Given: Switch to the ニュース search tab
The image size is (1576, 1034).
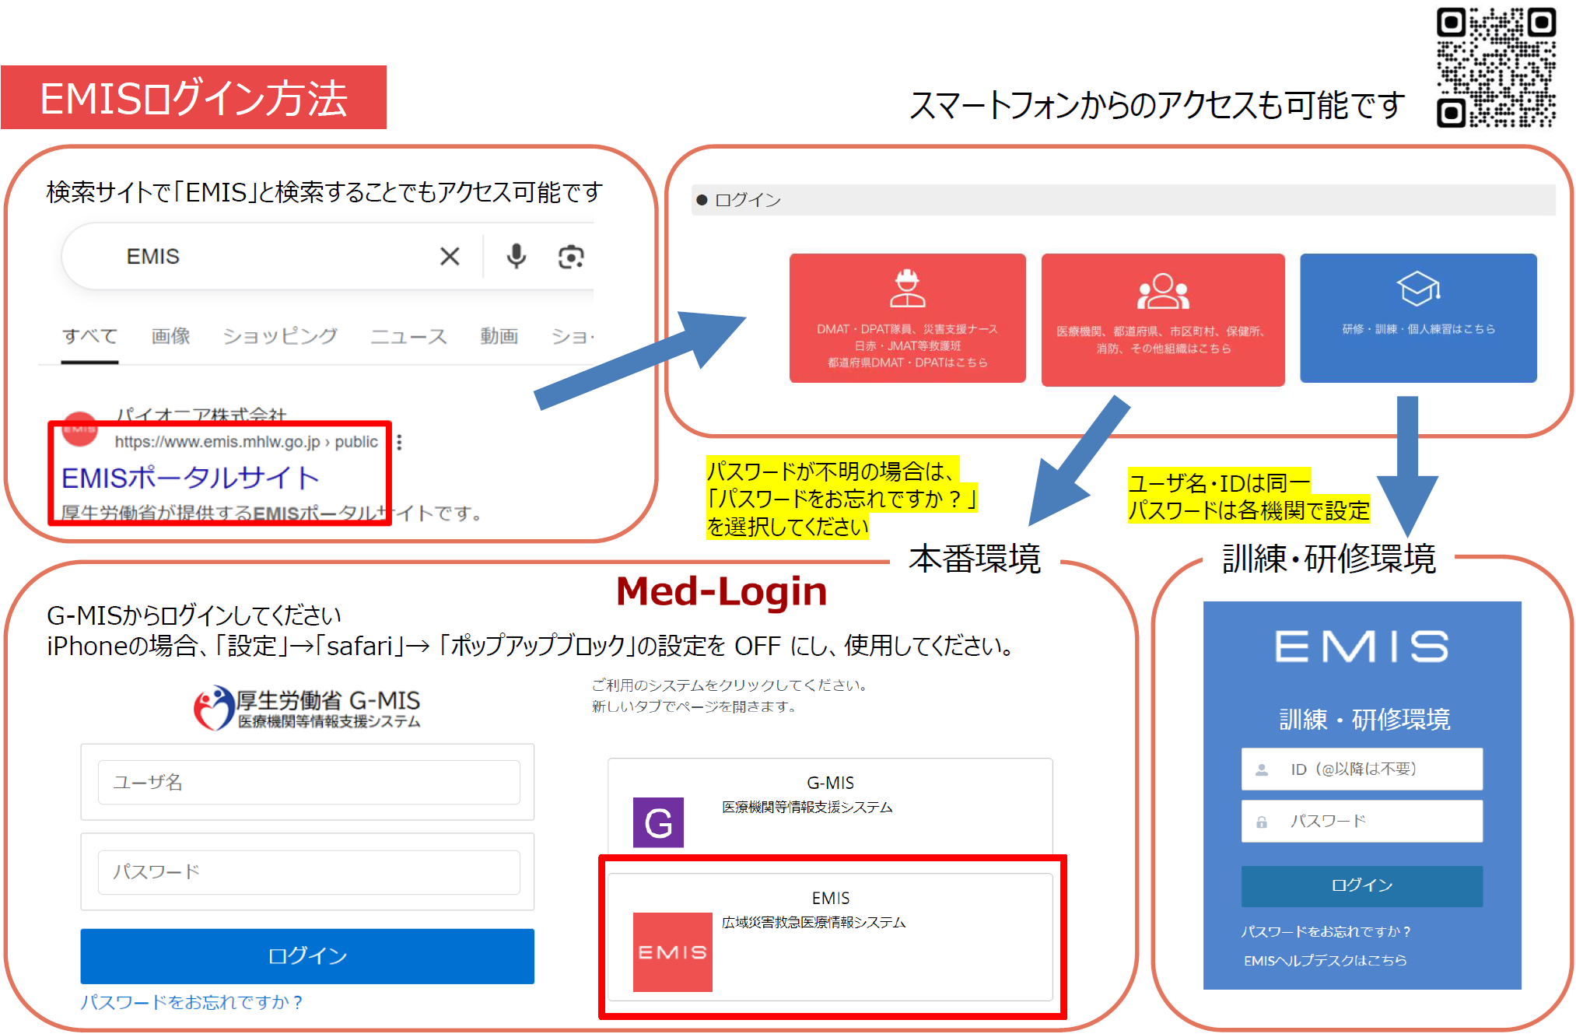Looking at the screenshot, I should pos(408,336).
